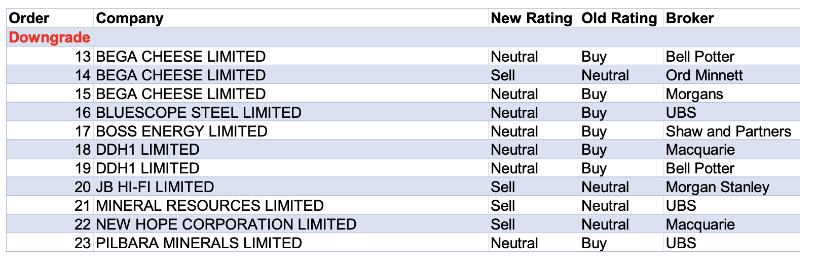Click JB HI-FI LIMITED company cell
816x271 pixels.
tap(155, 187)
